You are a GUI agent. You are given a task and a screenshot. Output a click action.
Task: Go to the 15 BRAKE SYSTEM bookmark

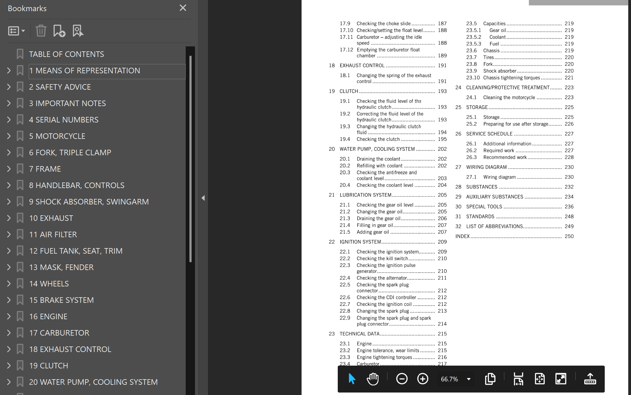click(x=61, y=300)
